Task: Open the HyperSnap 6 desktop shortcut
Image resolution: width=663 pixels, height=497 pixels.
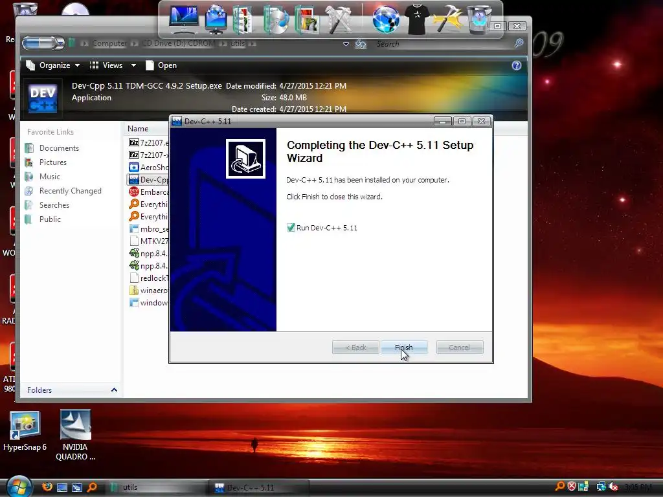Action: pyautogui.click(x=25, y=431)
